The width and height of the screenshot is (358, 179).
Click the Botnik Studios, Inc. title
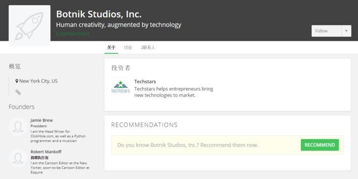pos(99,14)
